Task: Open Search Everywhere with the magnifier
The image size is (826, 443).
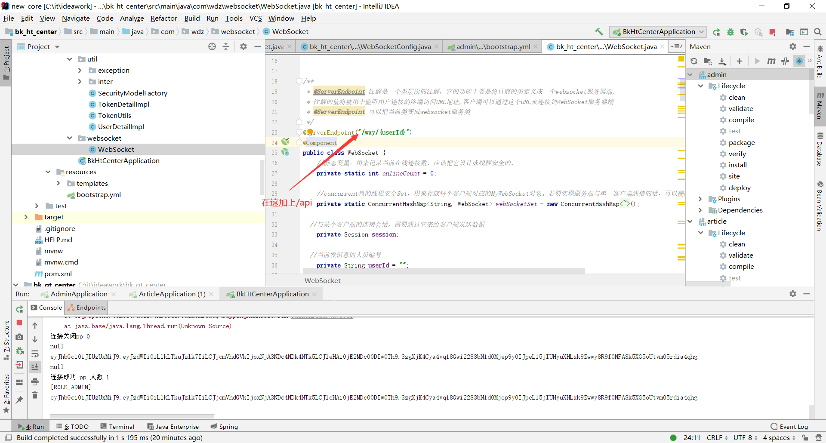Action: click(x=818, y=32)
